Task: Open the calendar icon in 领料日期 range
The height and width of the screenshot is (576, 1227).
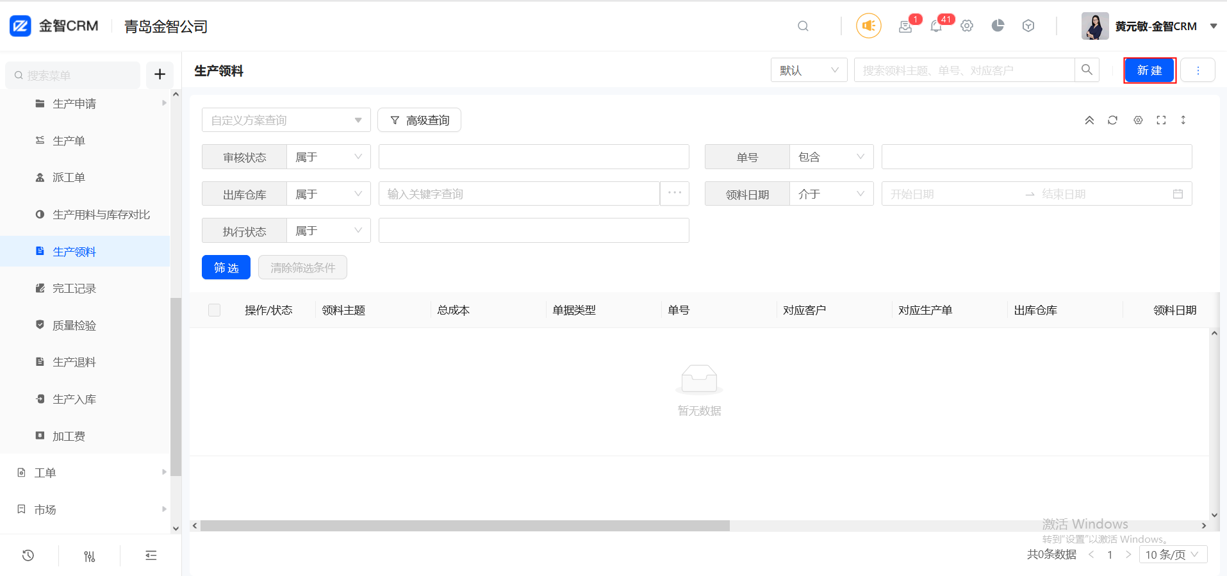Action: [1178, 194]
